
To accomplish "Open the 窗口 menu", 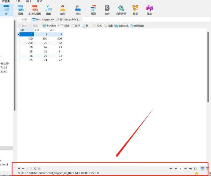I will click(x=28, y=1).
